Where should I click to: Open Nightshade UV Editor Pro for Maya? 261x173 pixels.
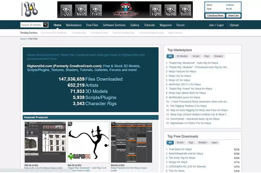pyautogui.click(x=191, y=123)
